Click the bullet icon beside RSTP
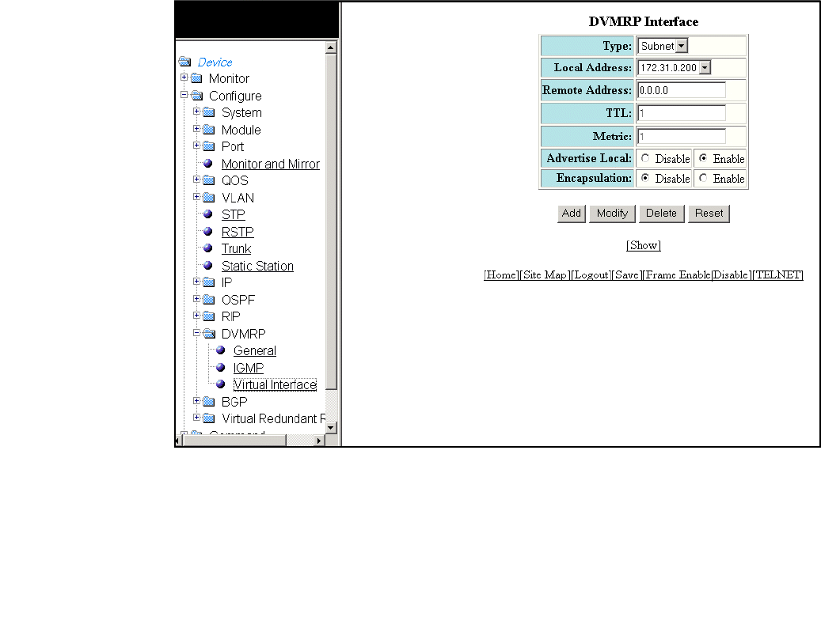The height and width of the screenshot is (628, 821). pos(208,232)
